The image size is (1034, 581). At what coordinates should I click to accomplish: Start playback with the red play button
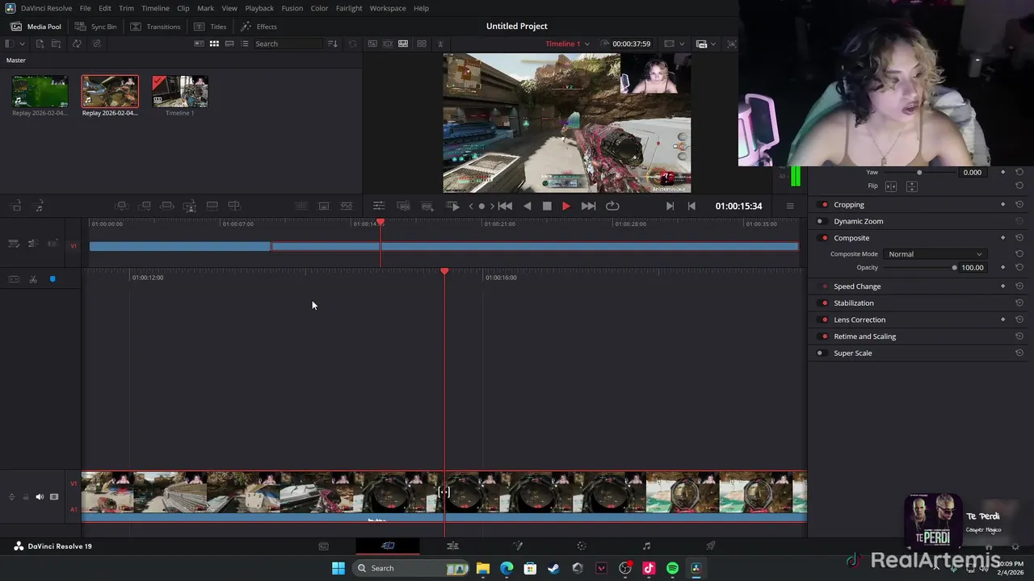click(x=566, y=206)
